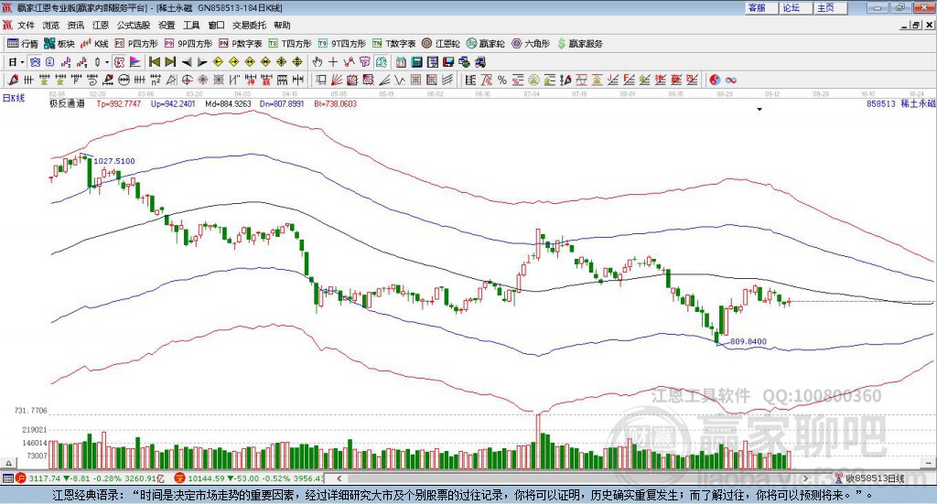This screenshot has width=937, height=504.
Task: Click the 客服 customer service button
Action: pyautogui.click(x=761, y=7)
